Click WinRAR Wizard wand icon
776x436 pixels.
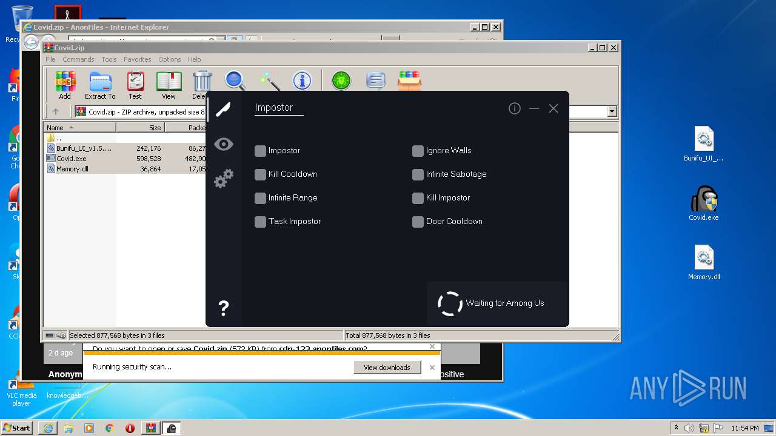coord(269,81)
